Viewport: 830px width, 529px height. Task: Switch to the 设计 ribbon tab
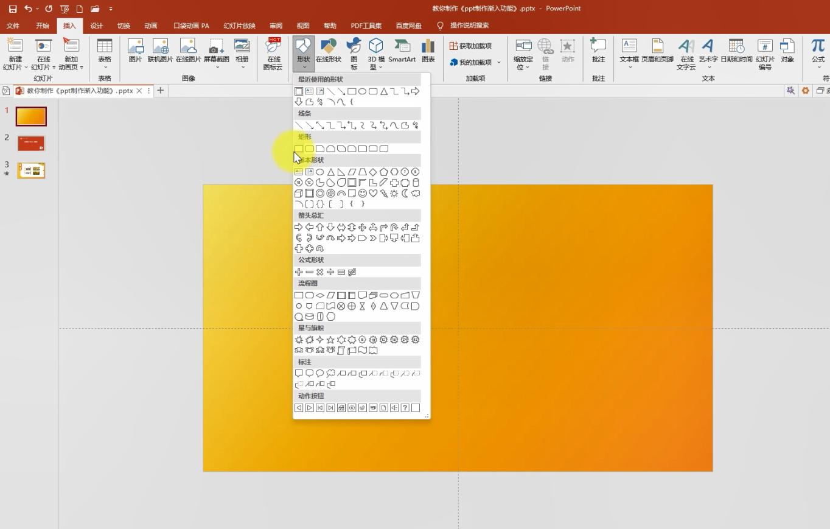coord(96,26)
